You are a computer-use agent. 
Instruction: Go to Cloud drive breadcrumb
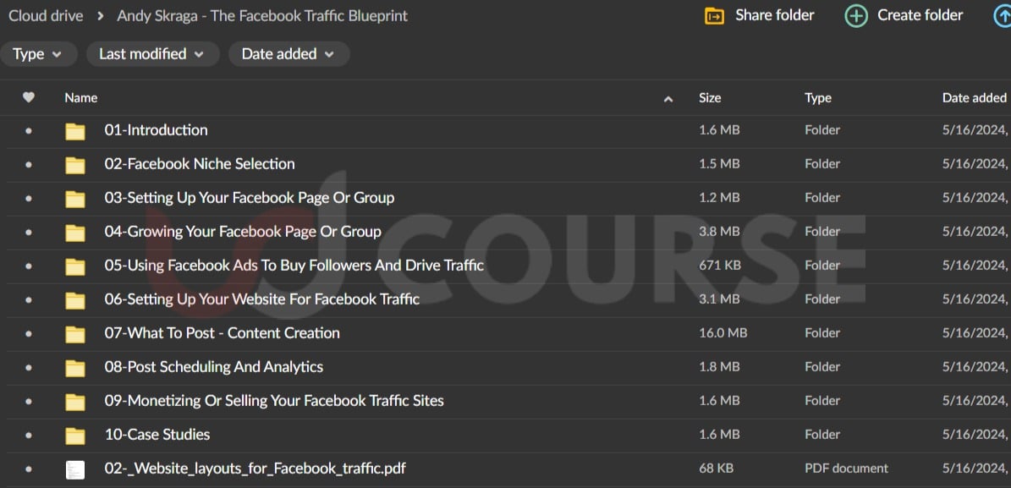click(x=46, y=16)
